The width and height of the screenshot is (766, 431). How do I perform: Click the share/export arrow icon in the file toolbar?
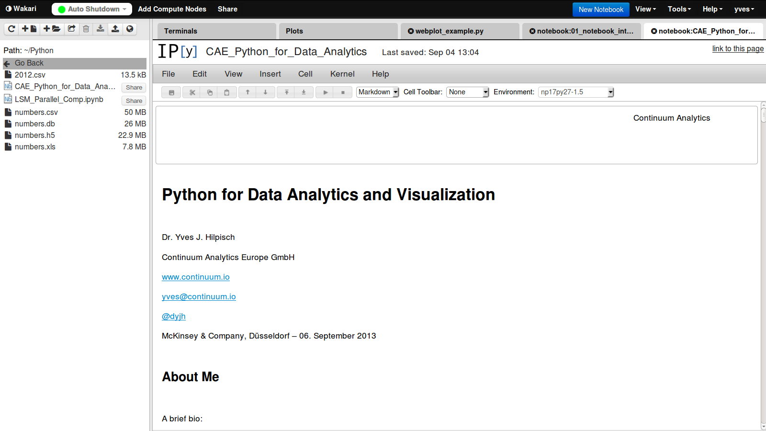pyautogui.click(x=71, y=29)
